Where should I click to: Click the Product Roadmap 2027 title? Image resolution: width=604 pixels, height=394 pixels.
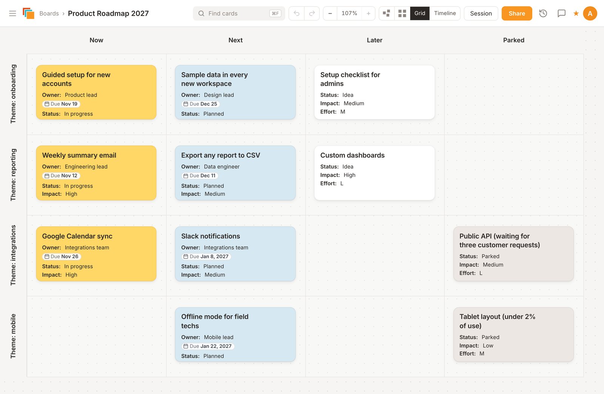coord(108,13)
